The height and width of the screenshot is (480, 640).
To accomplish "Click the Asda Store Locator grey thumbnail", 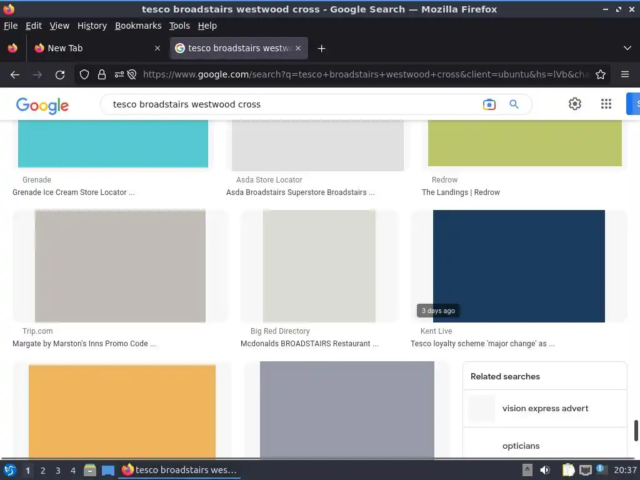I will tap(317, 145).
